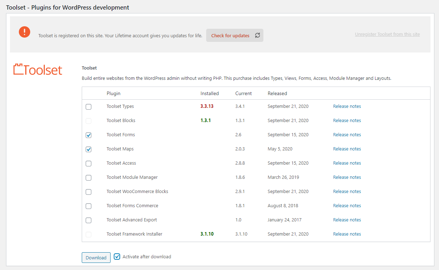This screenshot has width=439, height=270.
Task: Open Release notes for Toolset Maps
Action: click(347, 149)
